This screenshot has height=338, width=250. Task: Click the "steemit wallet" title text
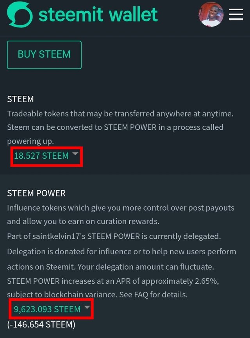(98, 14)
